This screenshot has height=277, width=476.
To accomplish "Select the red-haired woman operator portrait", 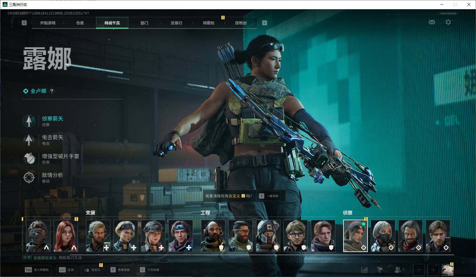I will coord(66,236).
